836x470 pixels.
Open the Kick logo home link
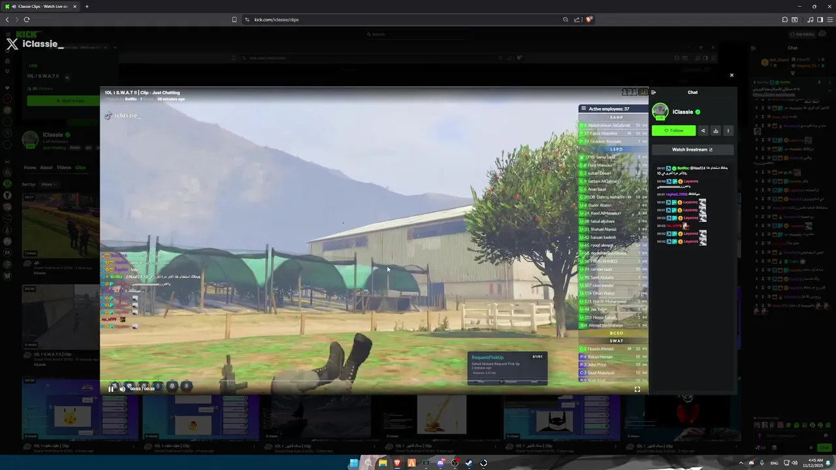[x=28, y=34]
